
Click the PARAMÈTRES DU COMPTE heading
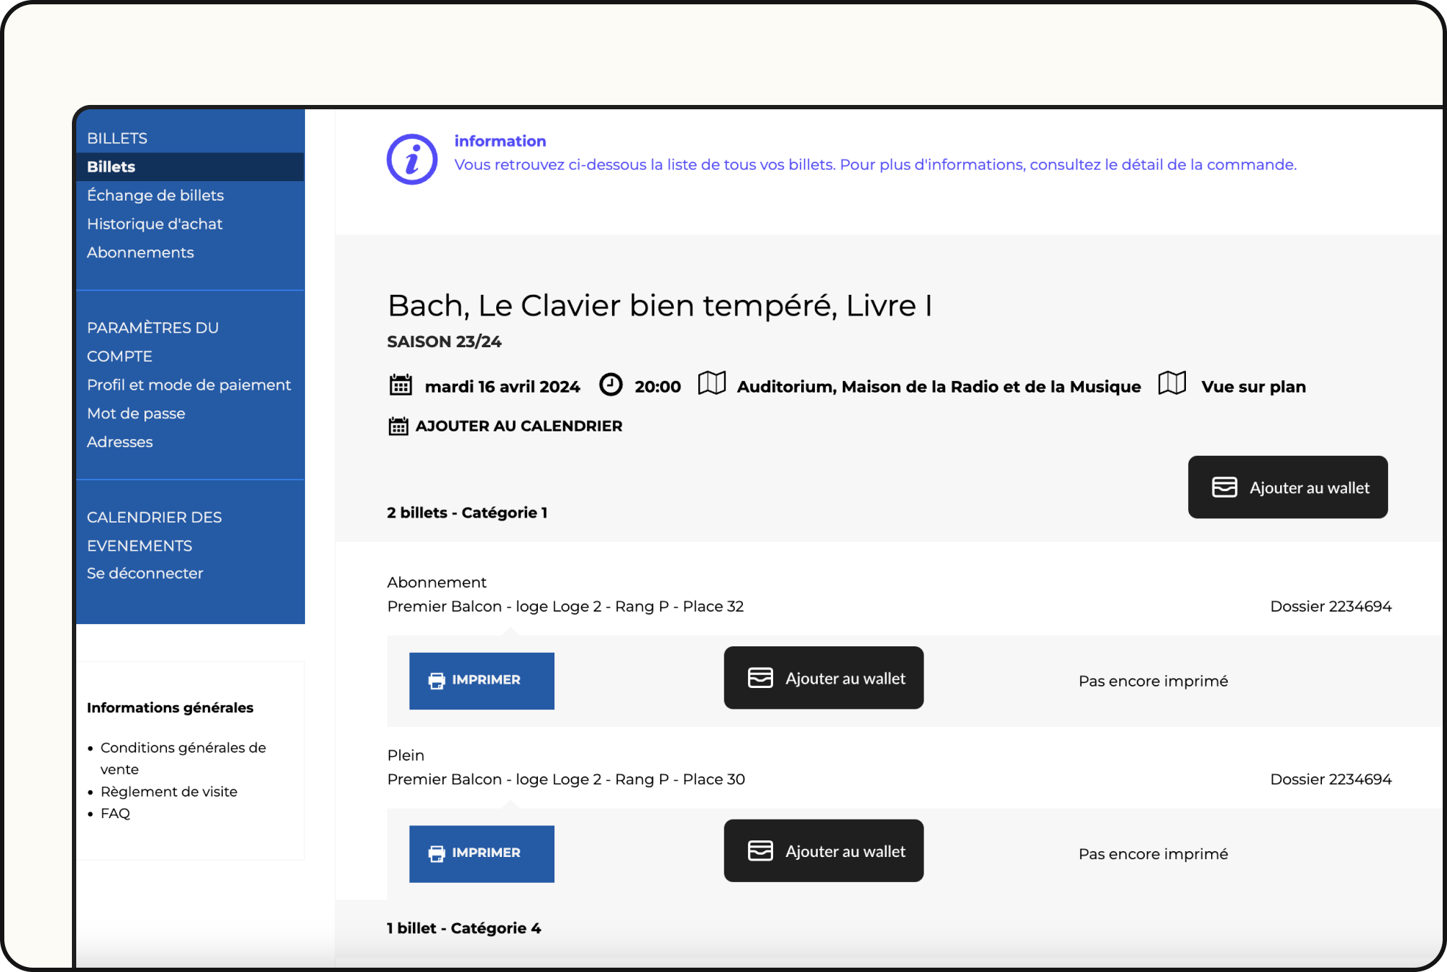click(153, 341)
